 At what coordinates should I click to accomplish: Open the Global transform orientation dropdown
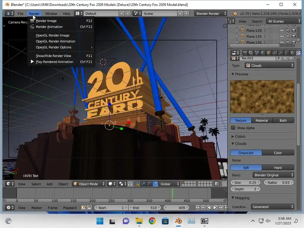(169, 184)
